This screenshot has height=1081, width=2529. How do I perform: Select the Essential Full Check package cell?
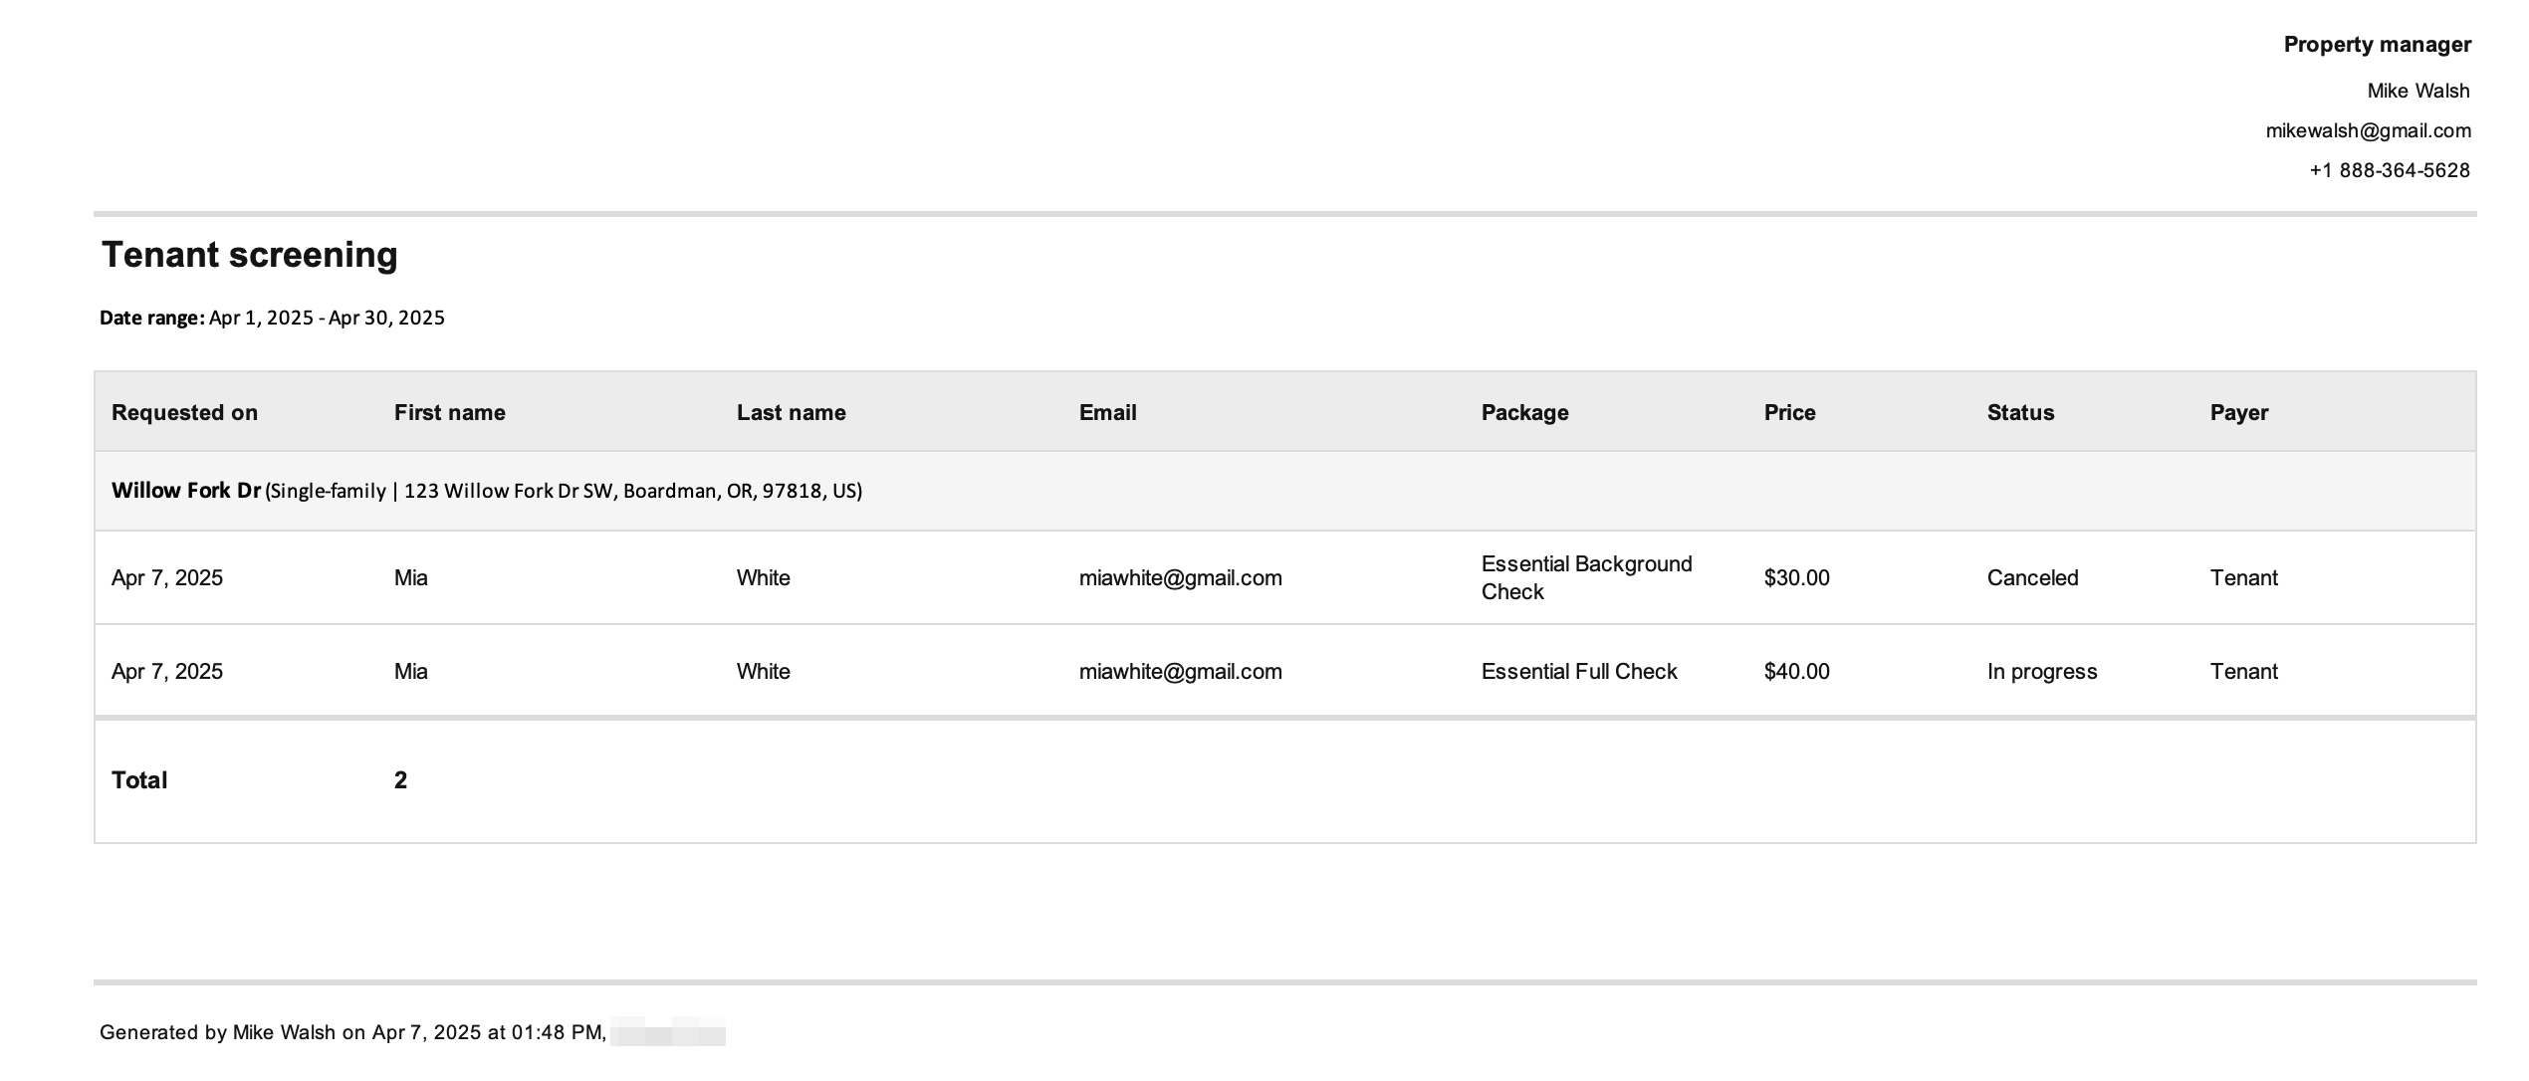point(1579,671)
